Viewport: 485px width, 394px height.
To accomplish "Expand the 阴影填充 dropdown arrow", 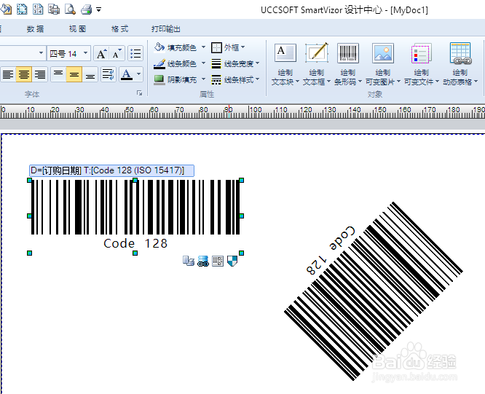I will pyautogui.click(x=203, y=79).
